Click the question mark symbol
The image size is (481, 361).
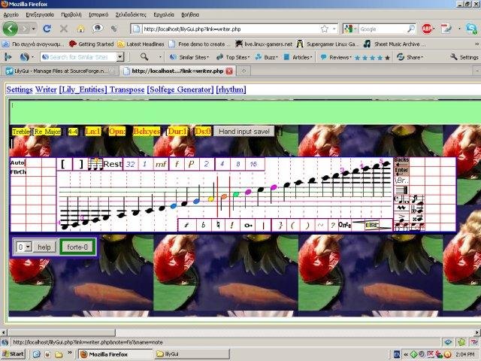tap(332, 226)
